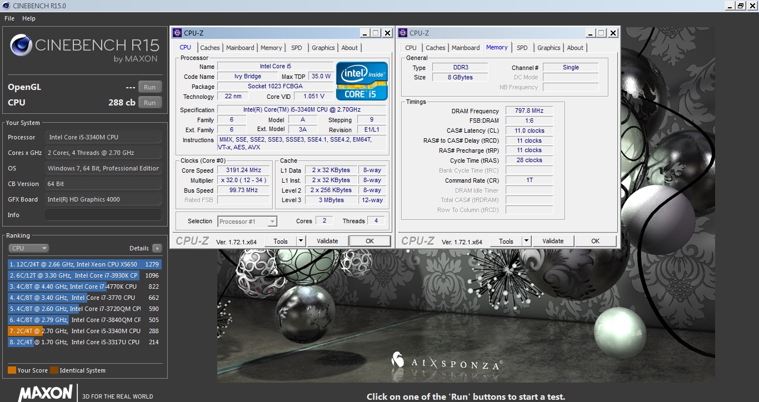The image size is (759, 402).
Task: Click Tools button in right CPU-Z
Action: [506, 241]
